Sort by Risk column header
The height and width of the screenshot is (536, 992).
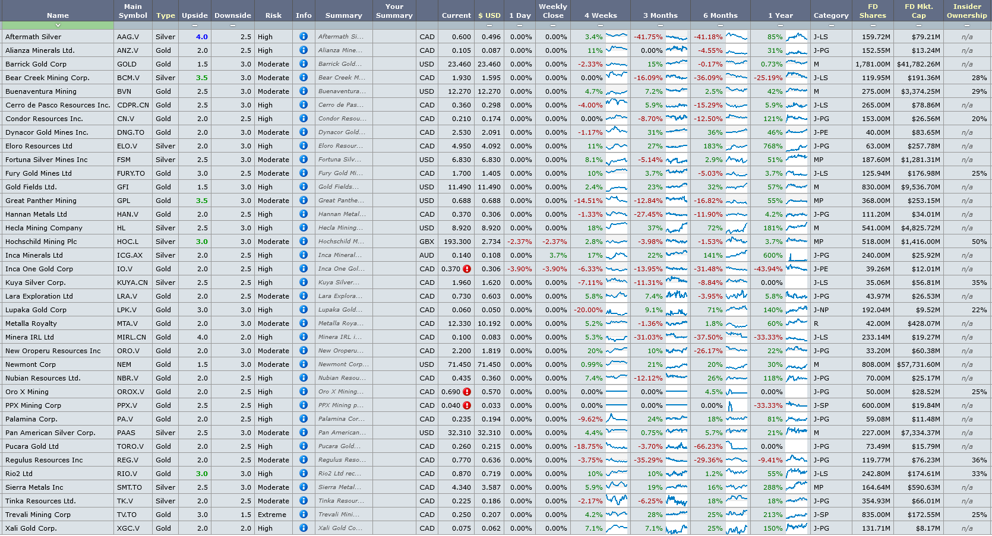274,15
